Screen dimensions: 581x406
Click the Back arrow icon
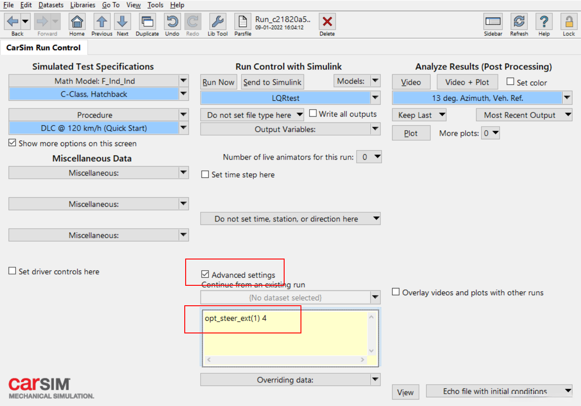click(13, 21)
